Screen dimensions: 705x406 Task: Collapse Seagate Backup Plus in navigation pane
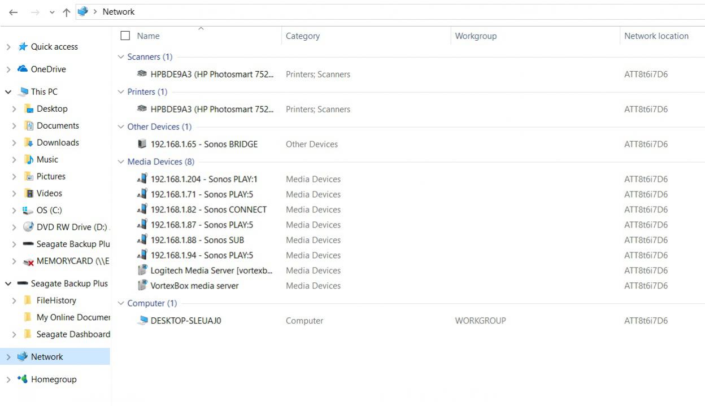click(8, 283)
